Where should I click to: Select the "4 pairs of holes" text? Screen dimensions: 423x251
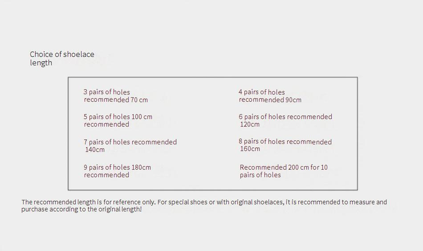pyautogui.click(x=261, y=92)
